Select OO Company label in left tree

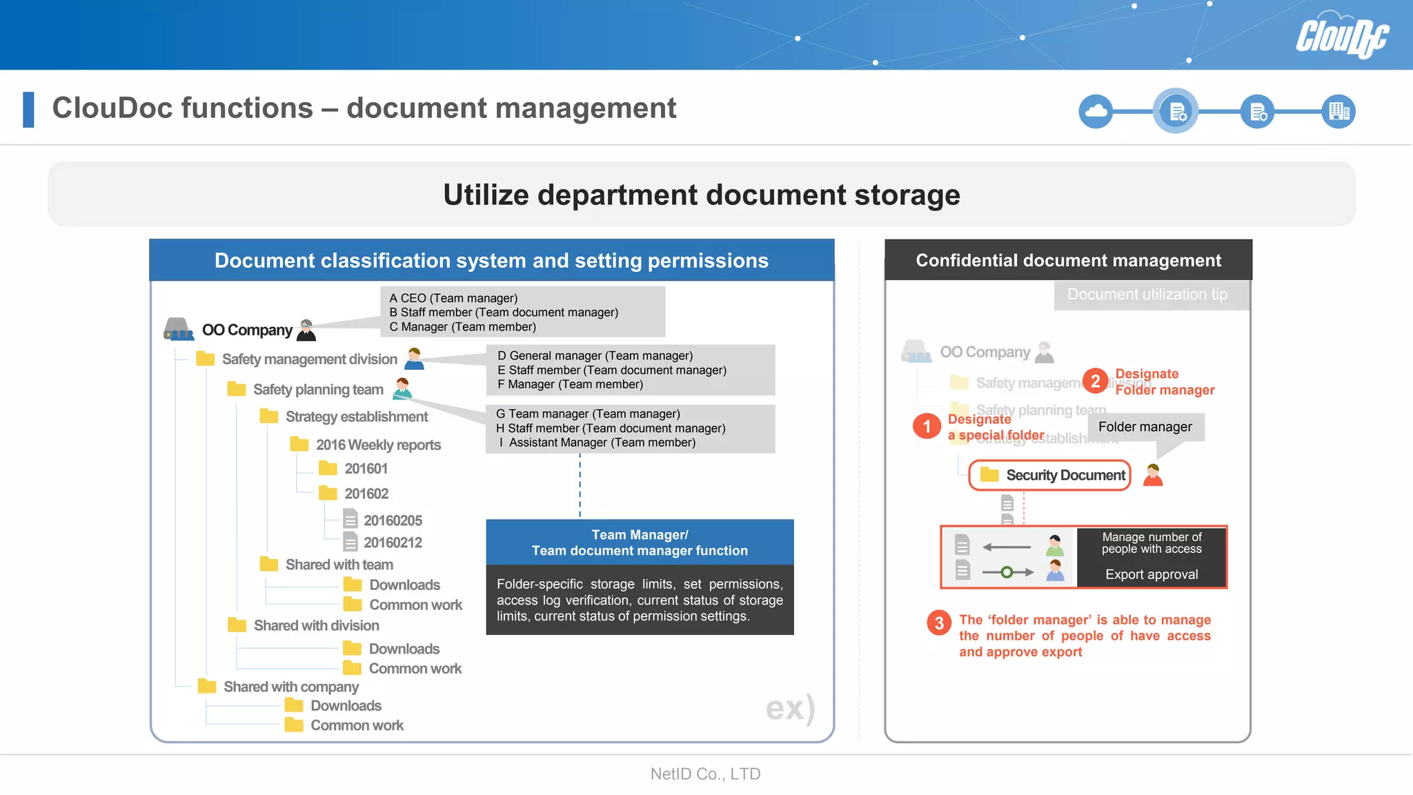pyautogui.click(x=247, y=330)
